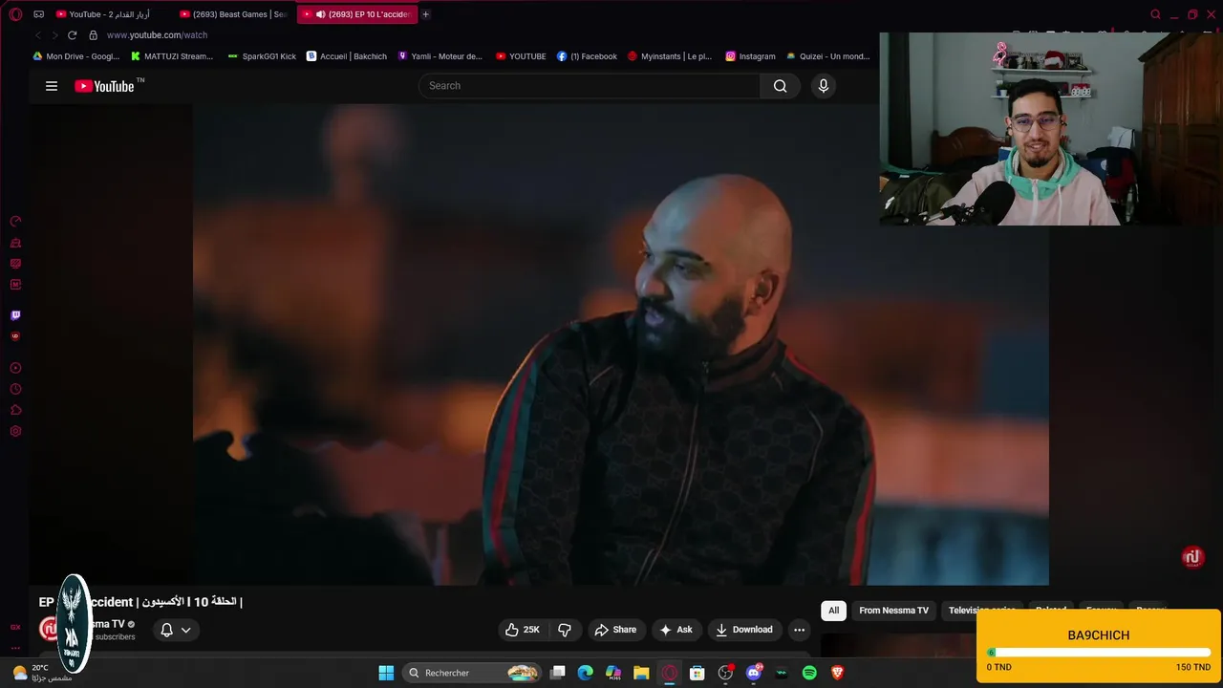Image resolution: width=1223 pixels, height=688 pixels.
Task: Open the History clock sidebar icon
Action: pos(15,389)
